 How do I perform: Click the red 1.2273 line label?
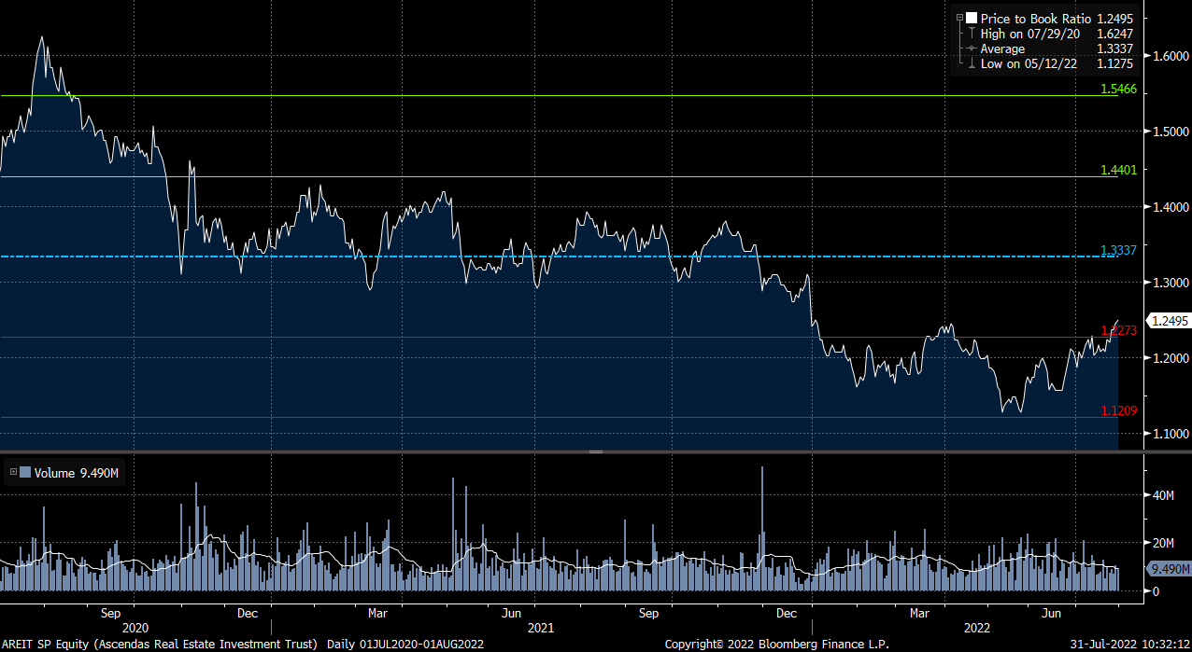pos(1118,330)
